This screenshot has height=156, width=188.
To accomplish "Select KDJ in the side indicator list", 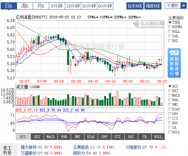I will 173,91.
